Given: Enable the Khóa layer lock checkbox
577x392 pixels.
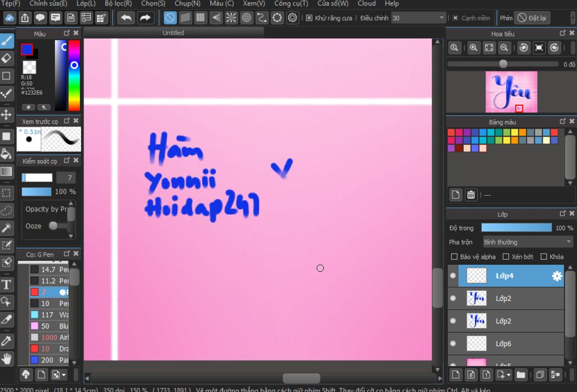Looking at the screenshot, I should pos(544,257).
